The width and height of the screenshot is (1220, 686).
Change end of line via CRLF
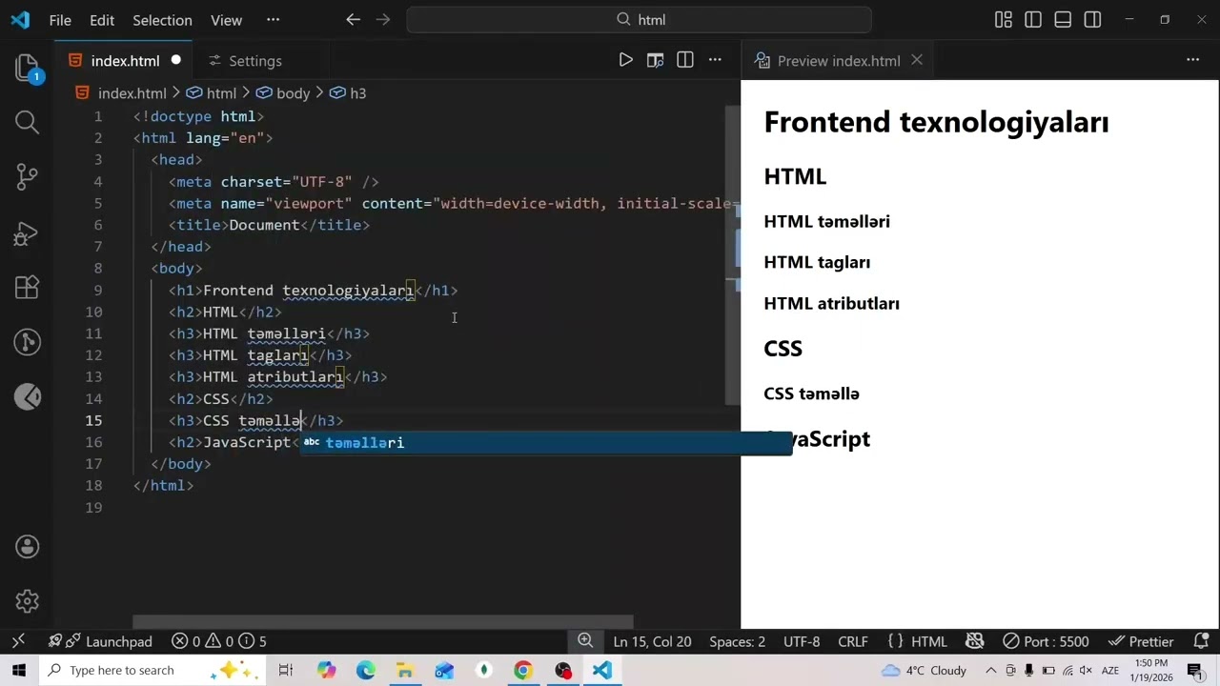[853, 641]
